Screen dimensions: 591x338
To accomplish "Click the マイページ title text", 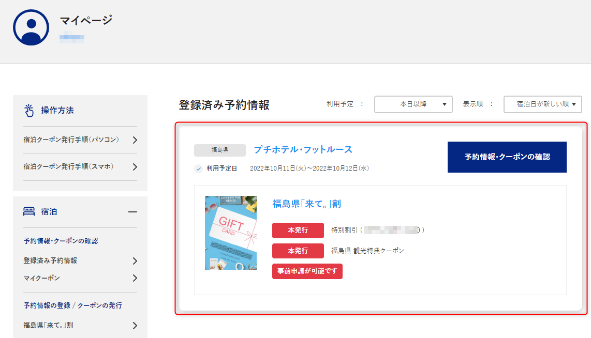I will pyautogui.click(x=86, y=20).
